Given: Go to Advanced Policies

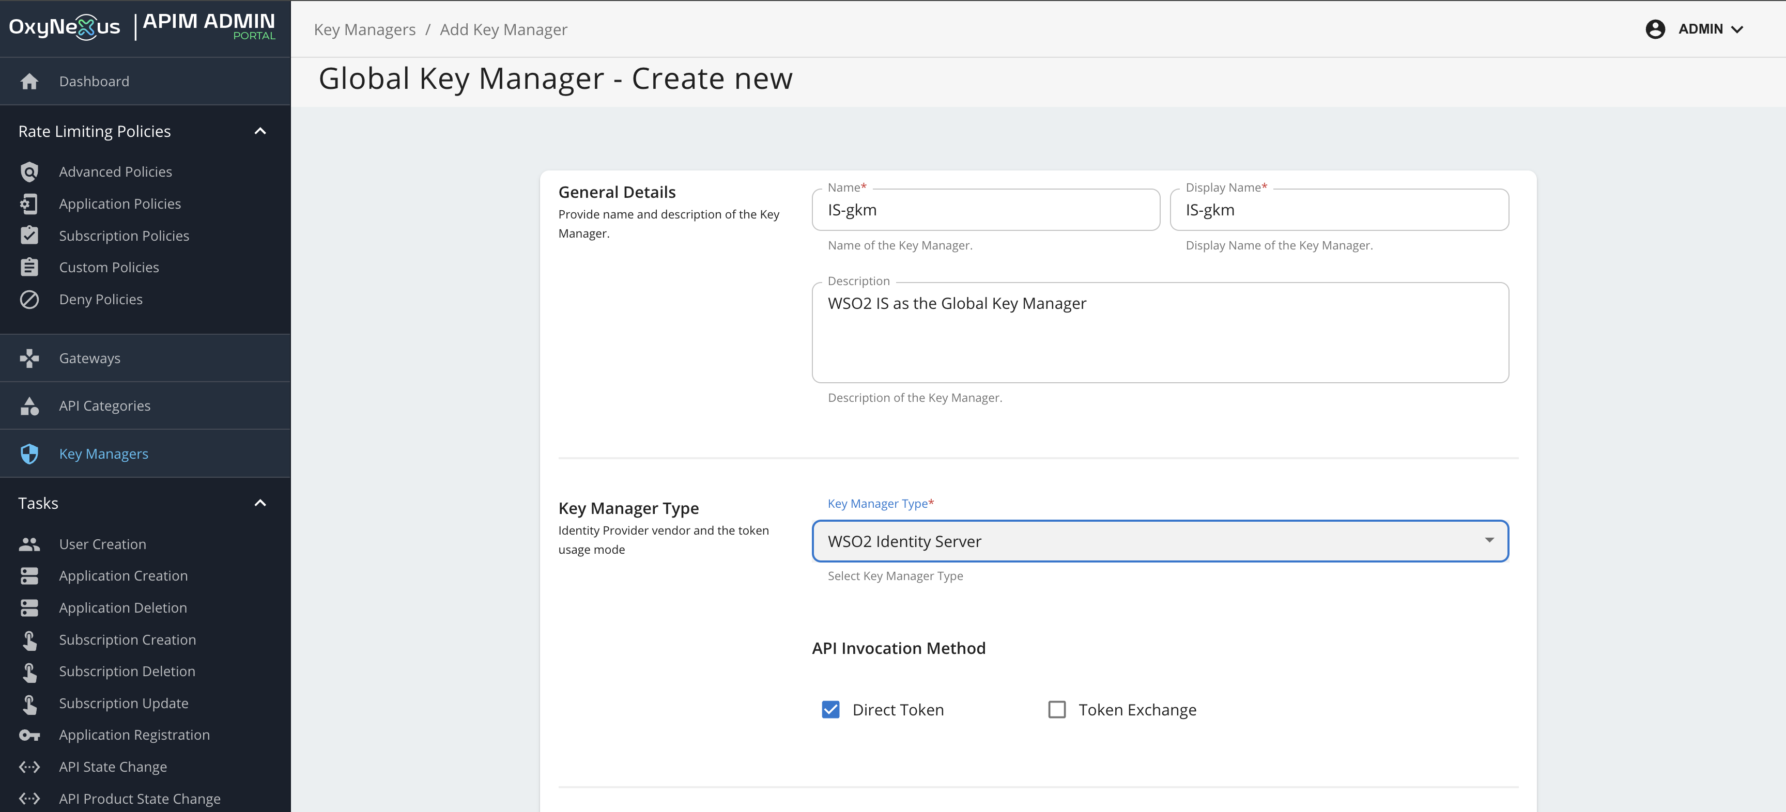Looking at the screenshot, I should pyautogui.click(x=115, y=172).
